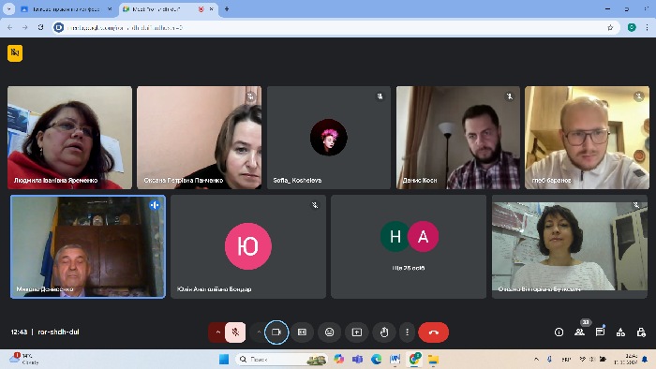Switch to the first browser tab

point(67,9)
